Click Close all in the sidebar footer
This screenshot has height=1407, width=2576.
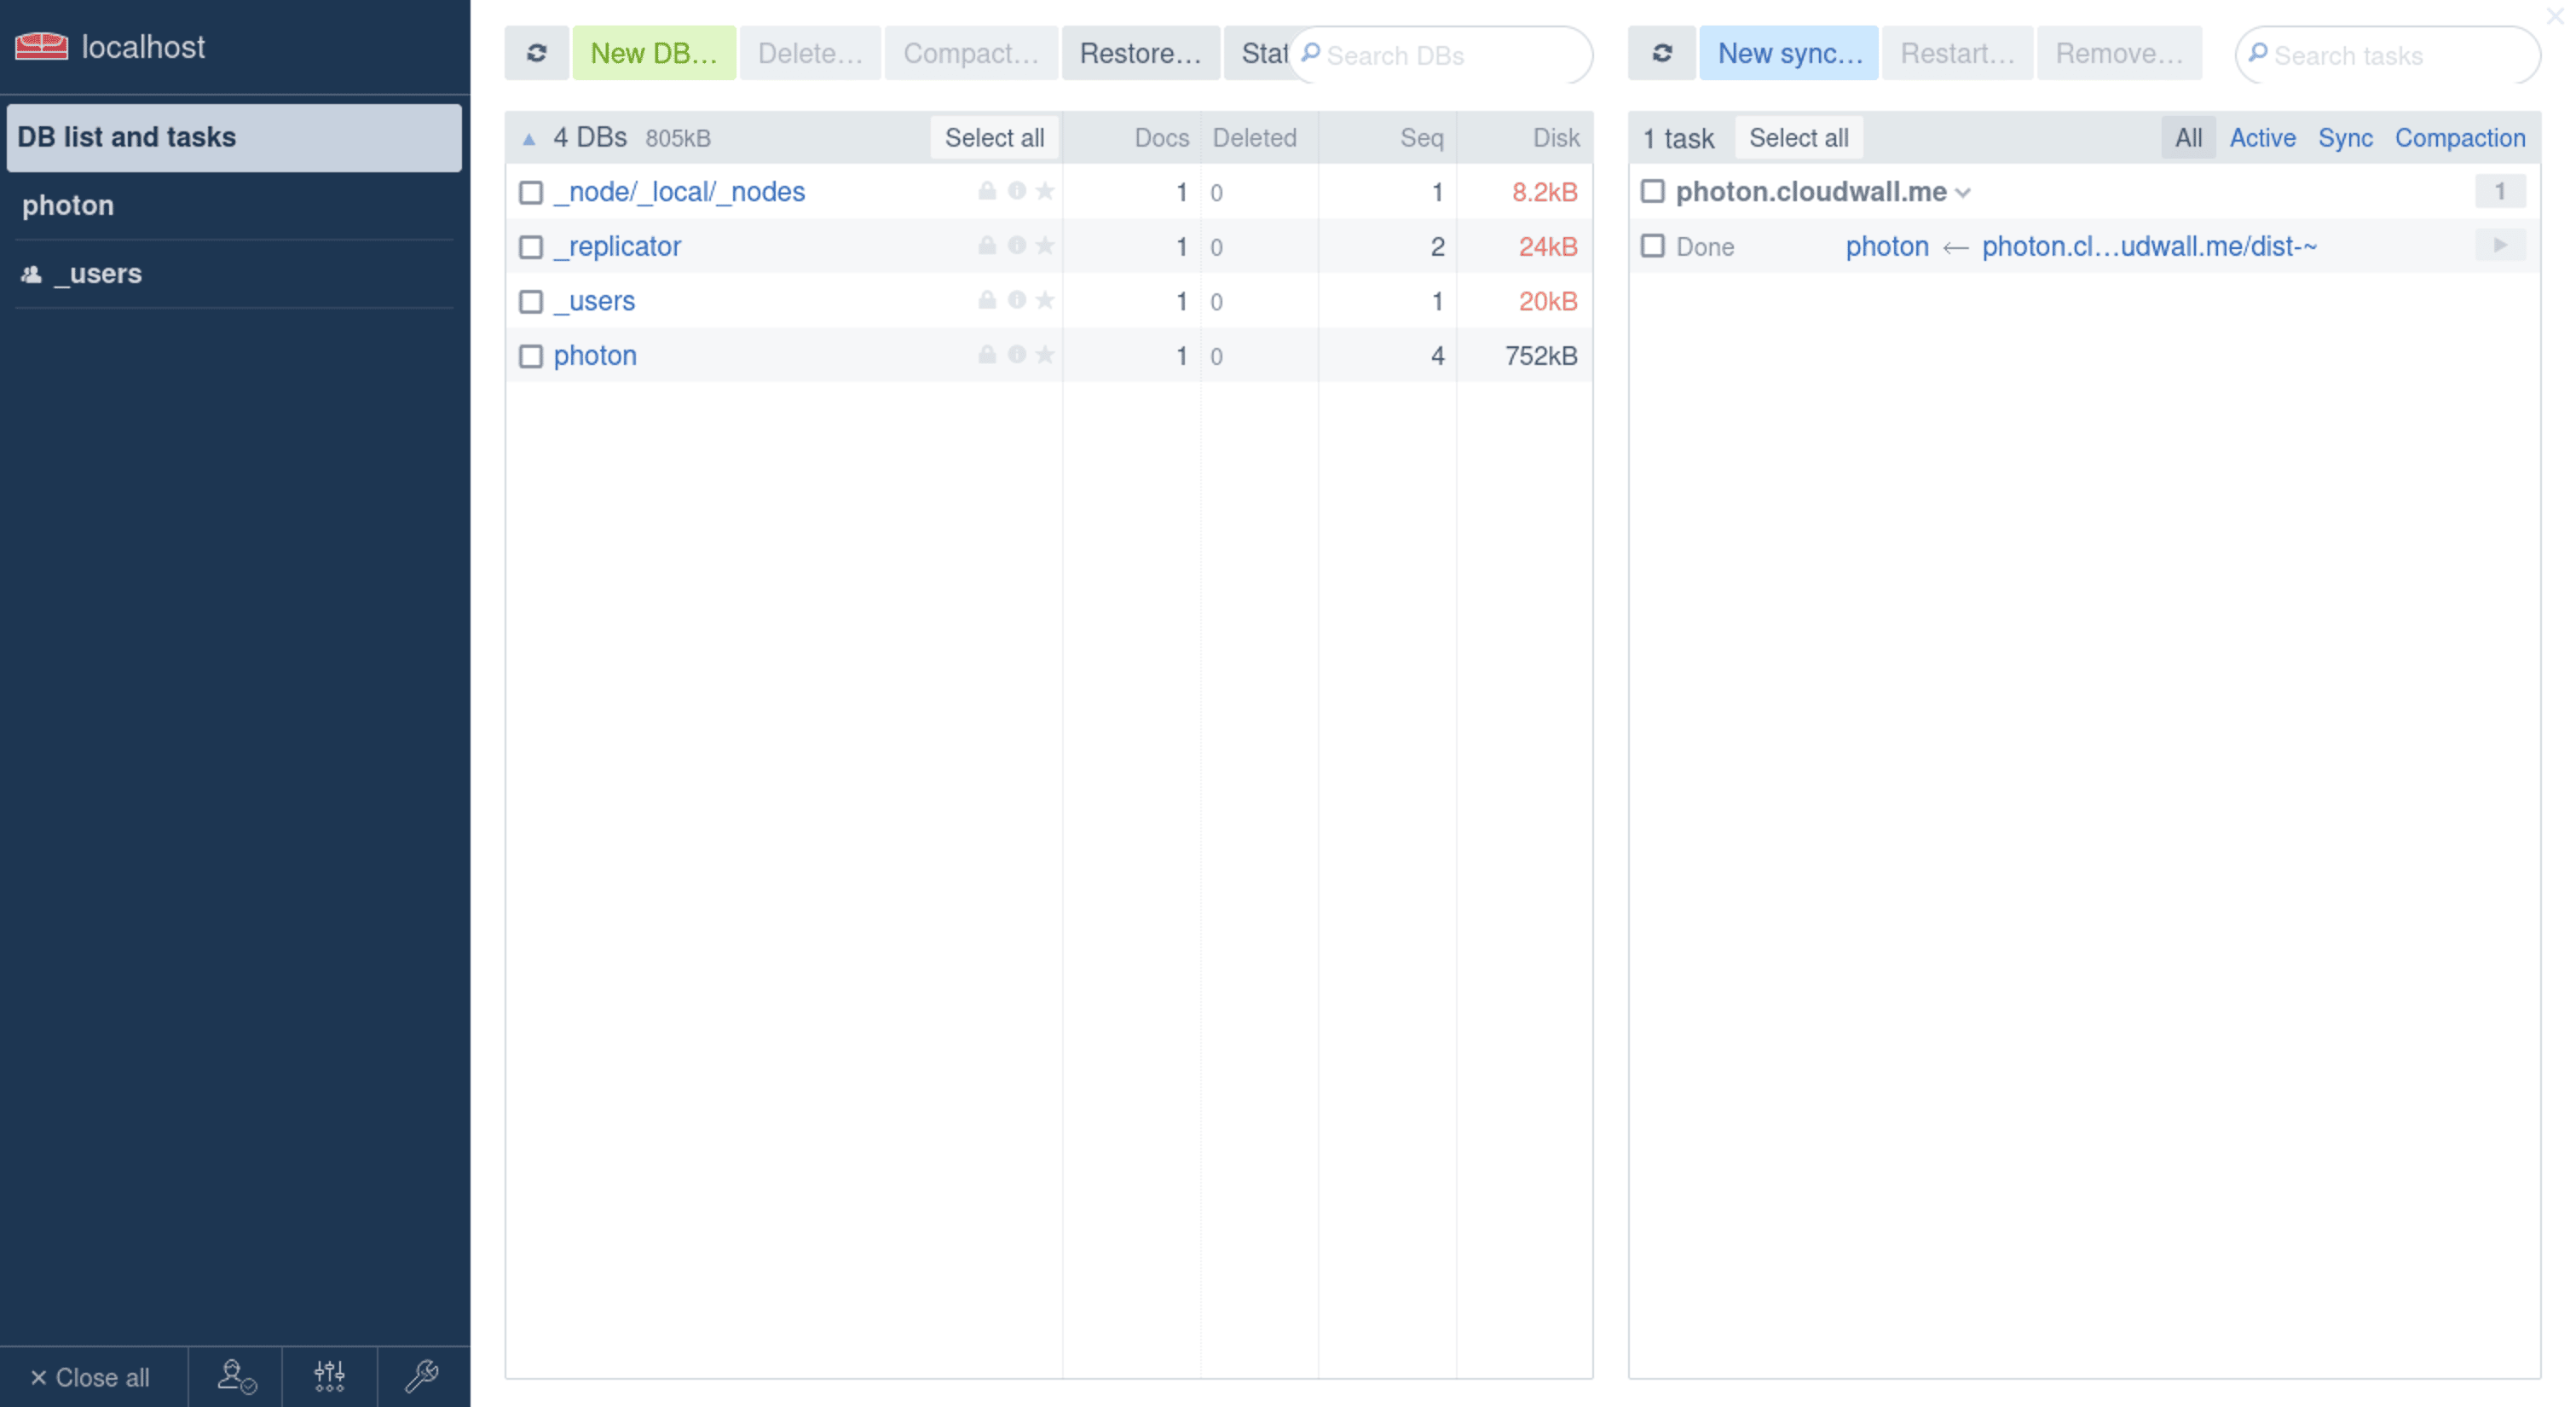pos(90,1377)
